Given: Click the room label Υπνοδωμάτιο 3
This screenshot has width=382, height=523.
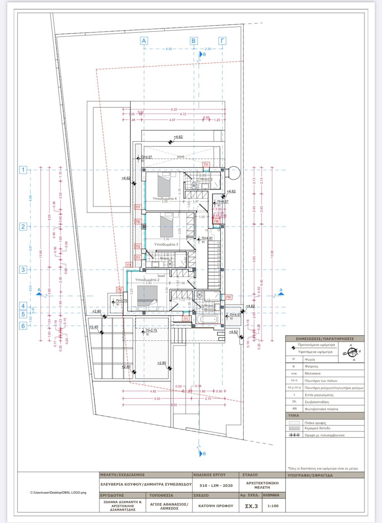Looking at the screenshot, I should [x=166, y=244].
